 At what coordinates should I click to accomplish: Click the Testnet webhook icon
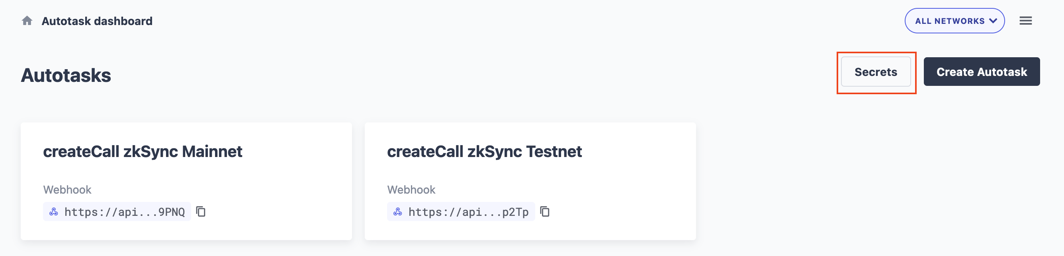point(398,212)
